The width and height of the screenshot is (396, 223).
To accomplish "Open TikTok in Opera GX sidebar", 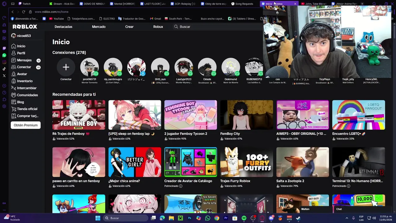I will click(x=4, y=69).
